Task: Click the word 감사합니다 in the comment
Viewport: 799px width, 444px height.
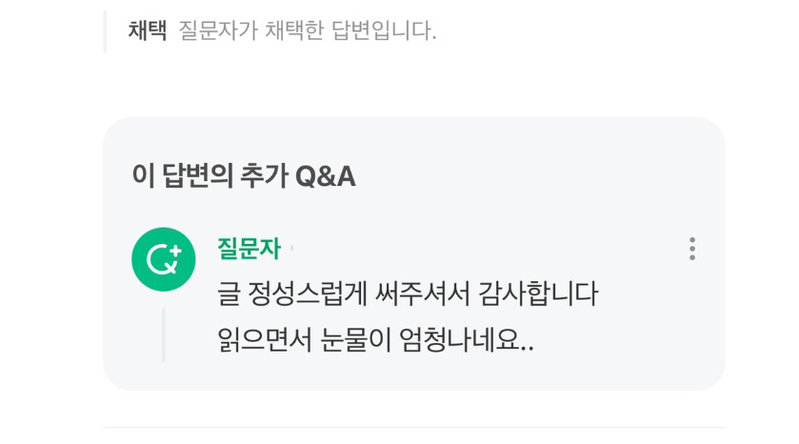Action: pos(539,294)
